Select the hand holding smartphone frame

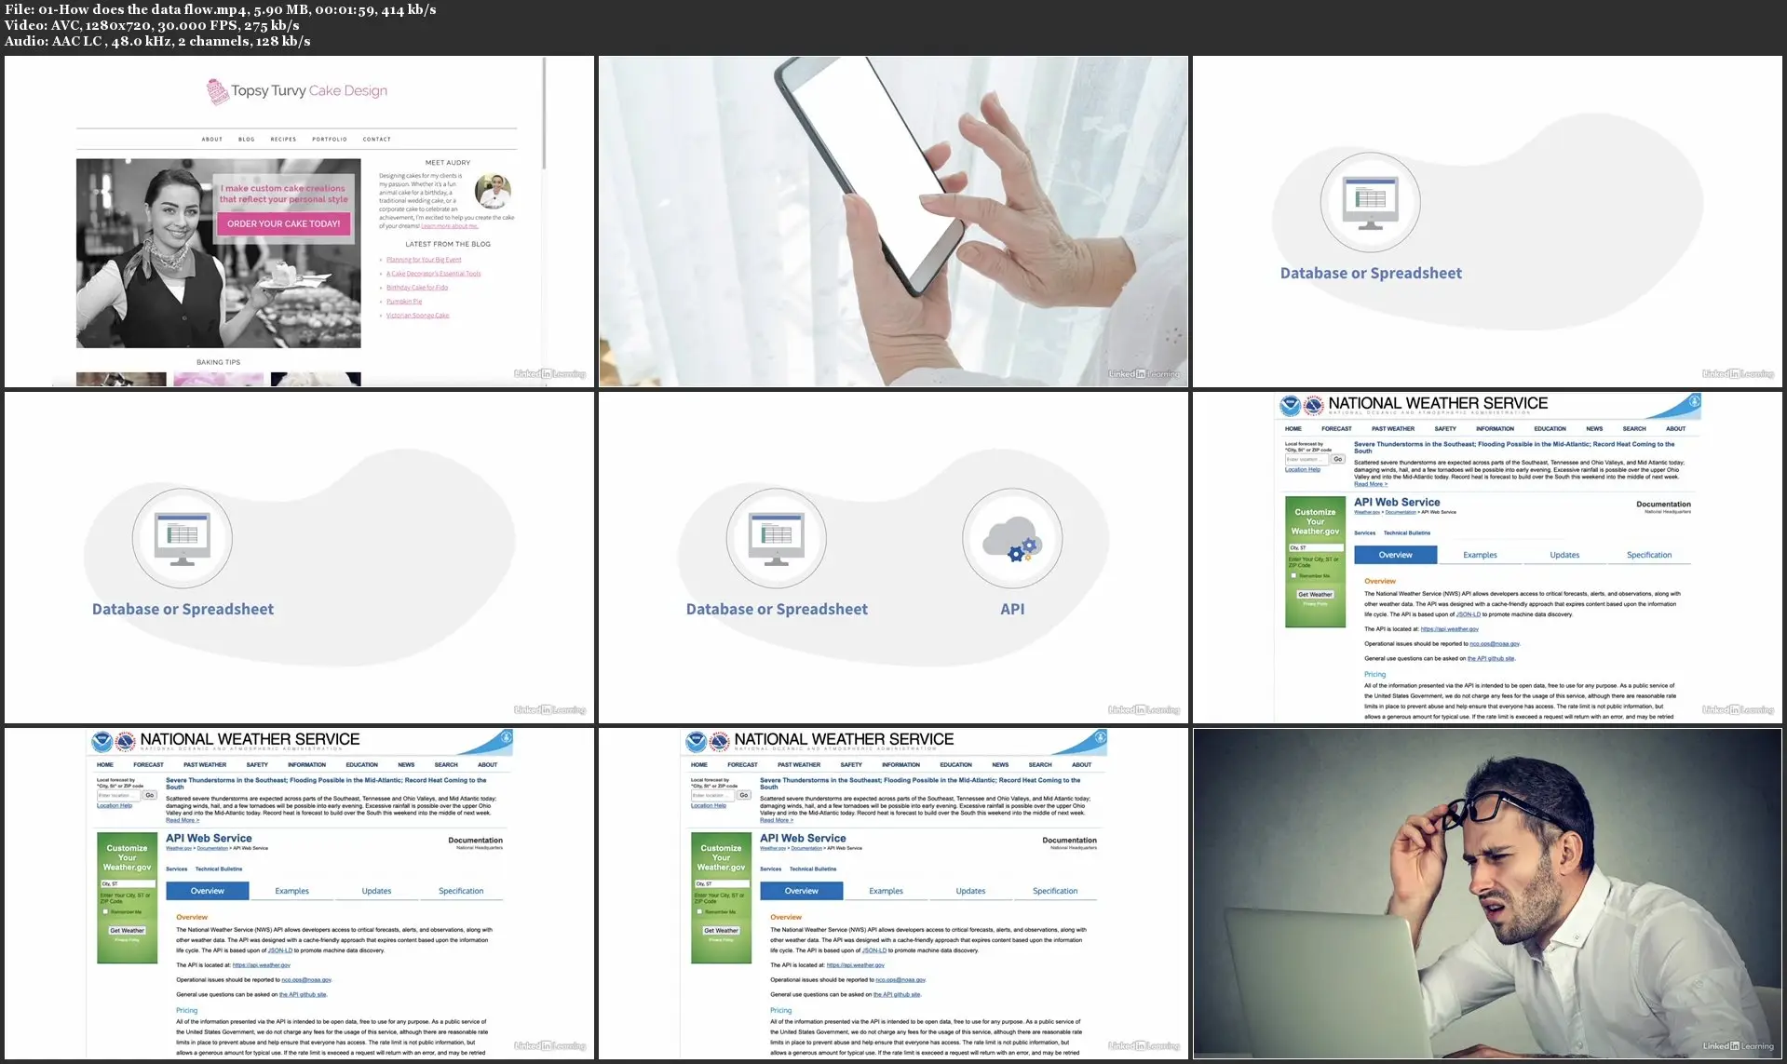click(x=893, y=222)
